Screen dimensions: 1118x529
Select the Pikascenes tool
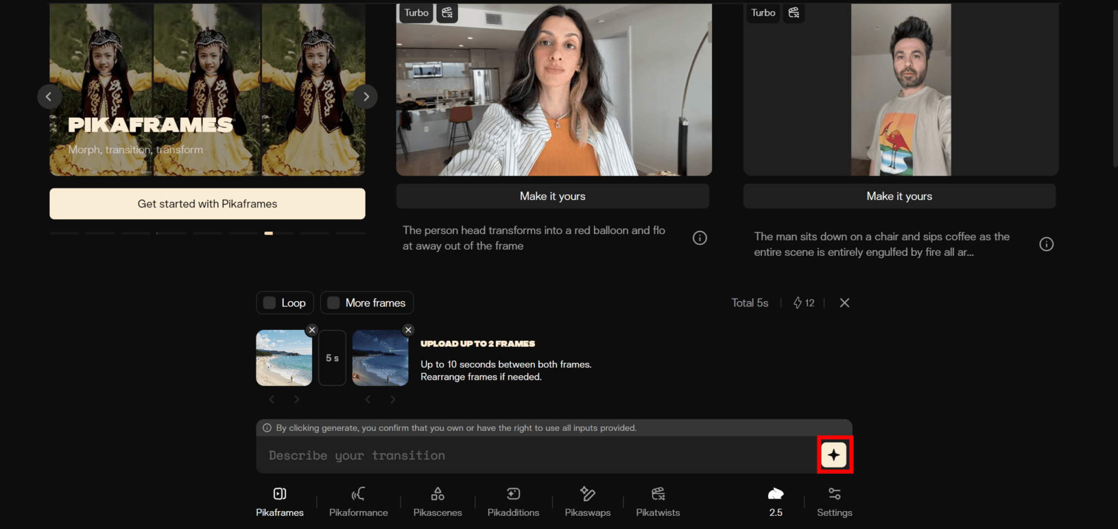pos(437,502)
